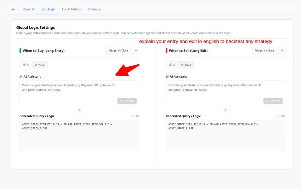Open the Risk & Settings tab
301x189 pixels.
pyautogui.click(x=72, y=9)
